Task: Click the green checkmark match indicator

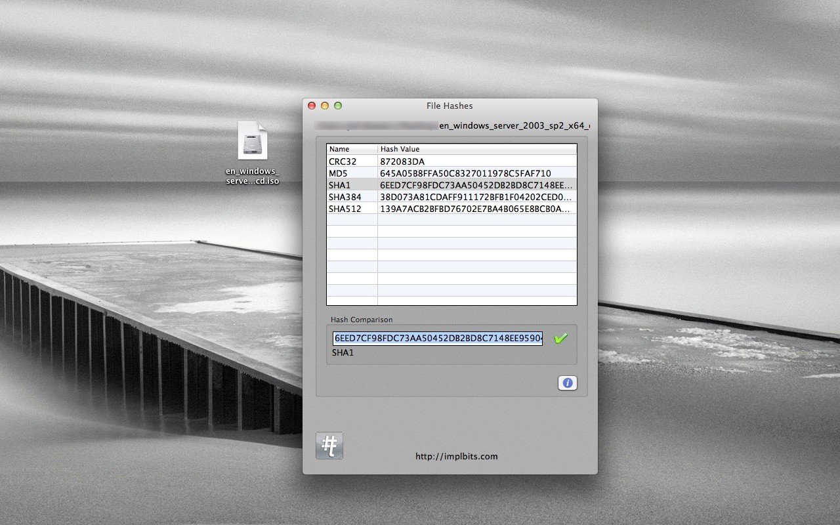Action: tap(560, 339)
